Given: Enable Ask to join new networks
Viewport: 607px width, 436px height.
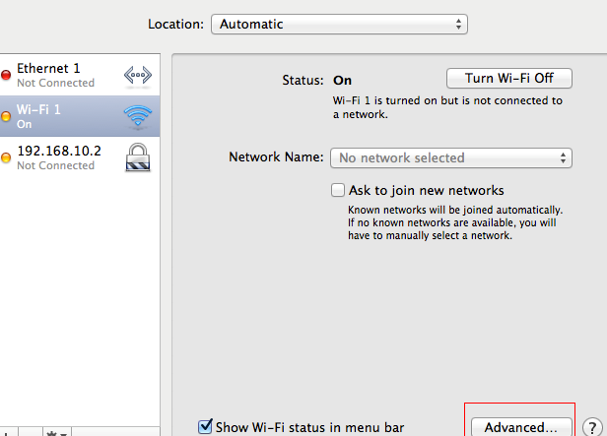Looking at the screenshot, I should tap(338, 190).
